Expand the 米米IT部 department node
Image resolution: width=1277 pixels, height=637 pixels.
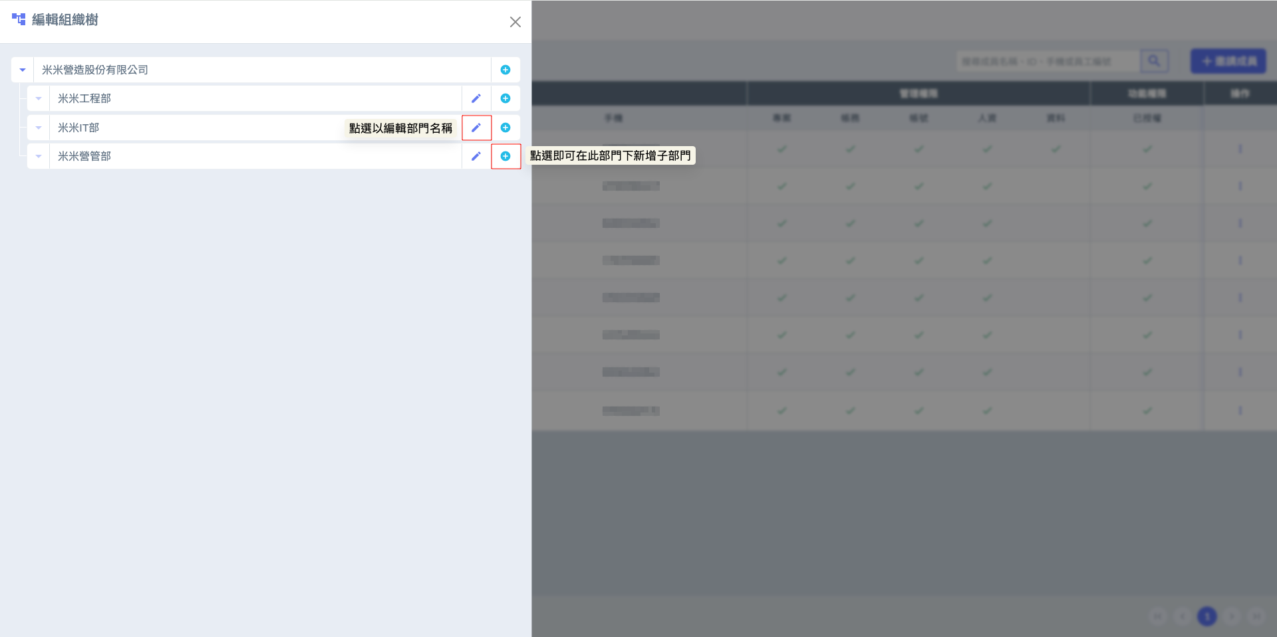[39, 128]
